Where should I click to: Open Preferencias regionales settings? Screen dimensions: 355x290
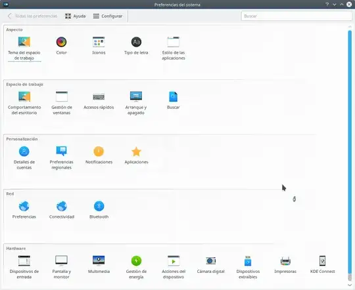pos(61,157)
